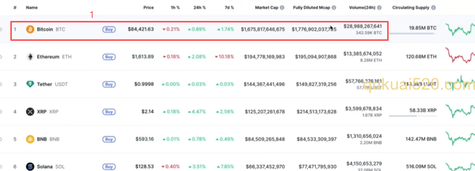Screen dimensions: 475x171
Task: Click the Buy button for Solana
Action: (x=109, y=167)
